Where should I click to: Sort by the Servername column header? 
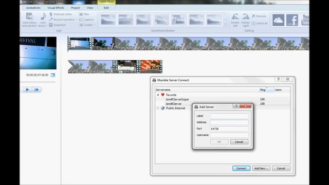pyautogui.click(x=207, y=90)
